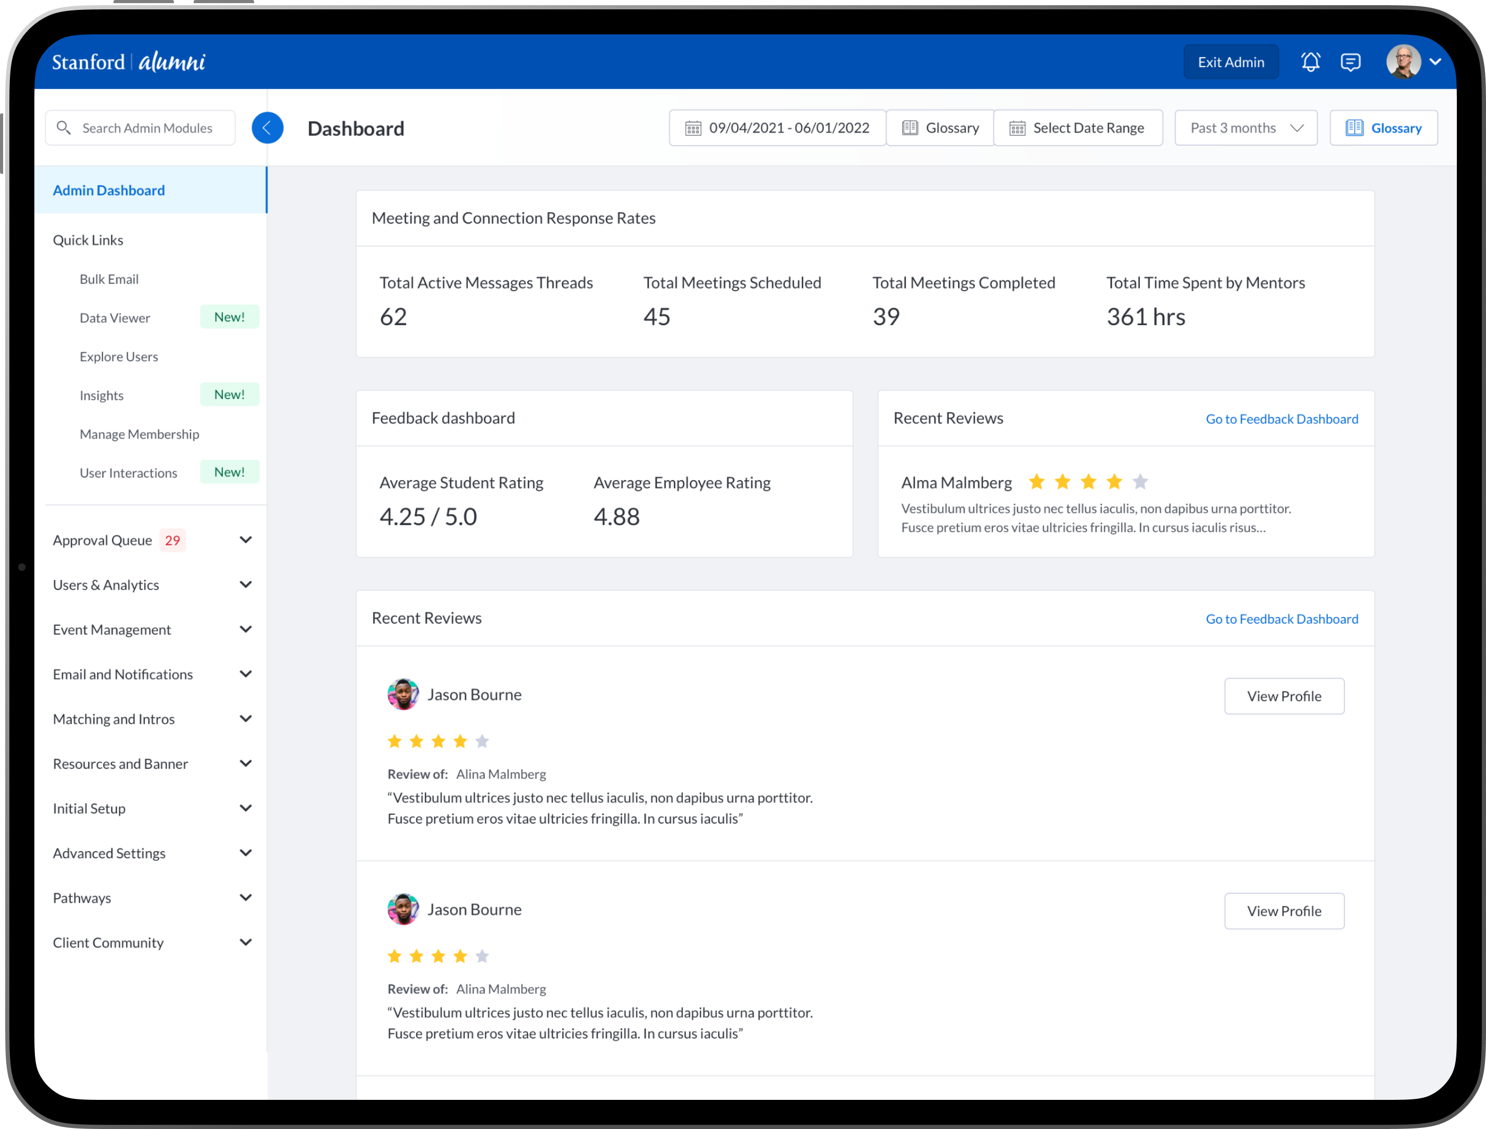Open the chat messages icon
1486x1129 pixels.
[1350, 62]
